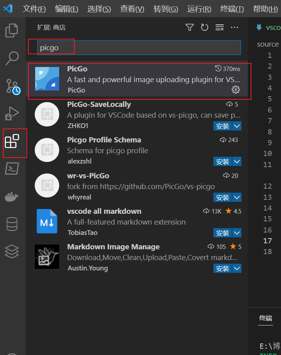281x355 pixels.
Task: Select the PicGo-SaveLocally extension title
Action: pyautogui.click(x=99, y=105)
